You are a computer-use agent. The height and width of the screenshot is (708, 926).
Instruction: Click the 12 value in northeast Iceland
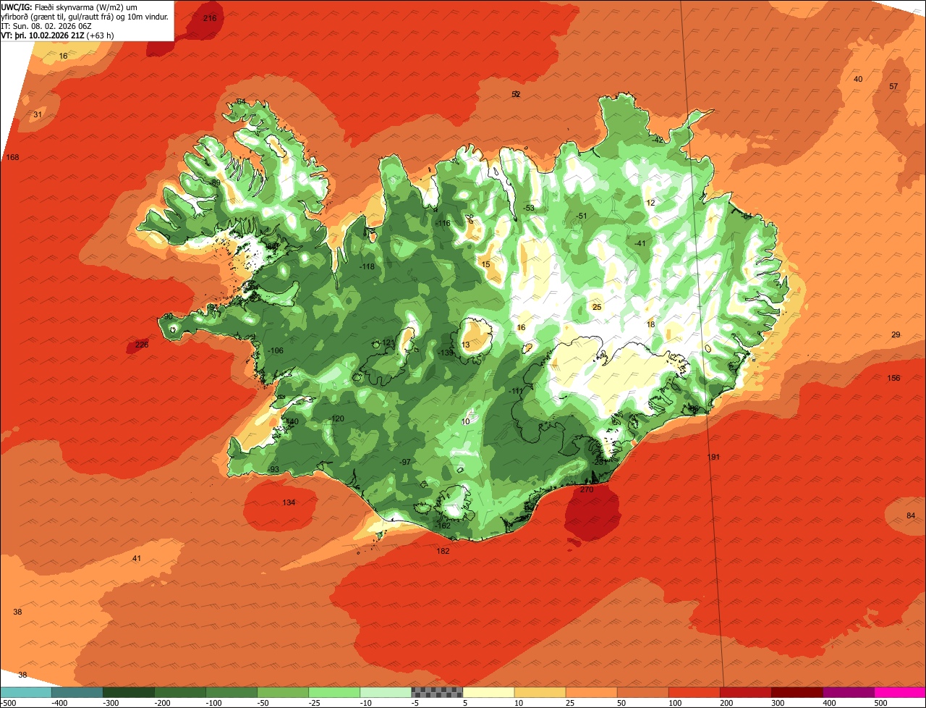(x=650, y=203)
